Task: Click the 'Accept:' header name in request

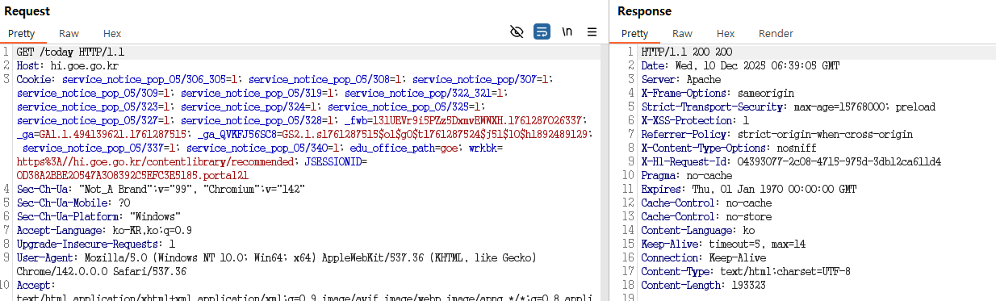Action: click(36, 286)
